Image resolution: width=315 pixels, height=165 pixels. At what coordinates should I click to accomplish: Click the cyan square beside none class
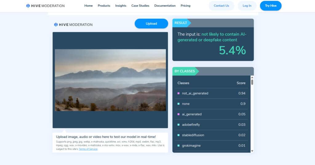pyautogui.click(x=178, y=104)
